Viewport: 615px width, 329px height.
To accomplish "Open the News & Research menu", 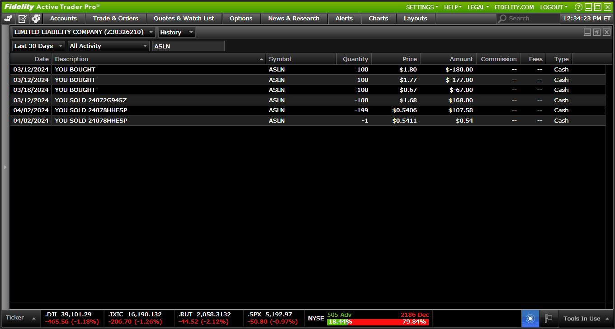I will point(294,19).
